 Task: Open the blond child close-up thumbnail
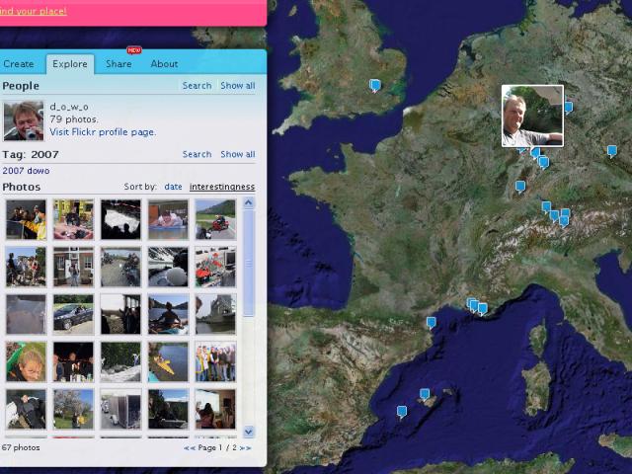(26, 361)
